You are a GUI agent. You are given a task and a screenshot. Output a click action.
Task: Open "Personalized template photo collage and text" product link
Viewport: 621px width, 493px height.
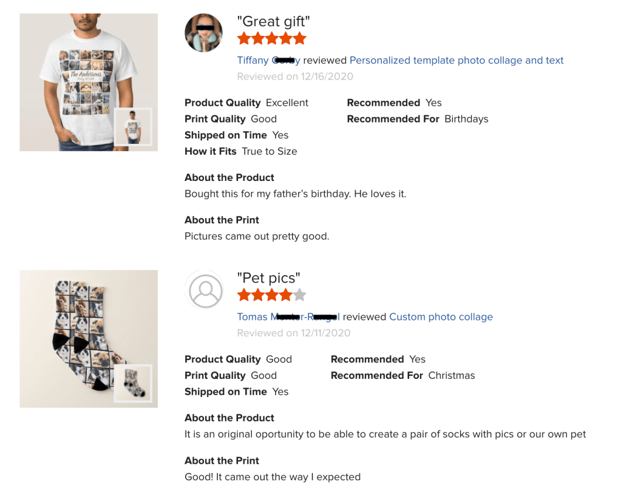456,60
